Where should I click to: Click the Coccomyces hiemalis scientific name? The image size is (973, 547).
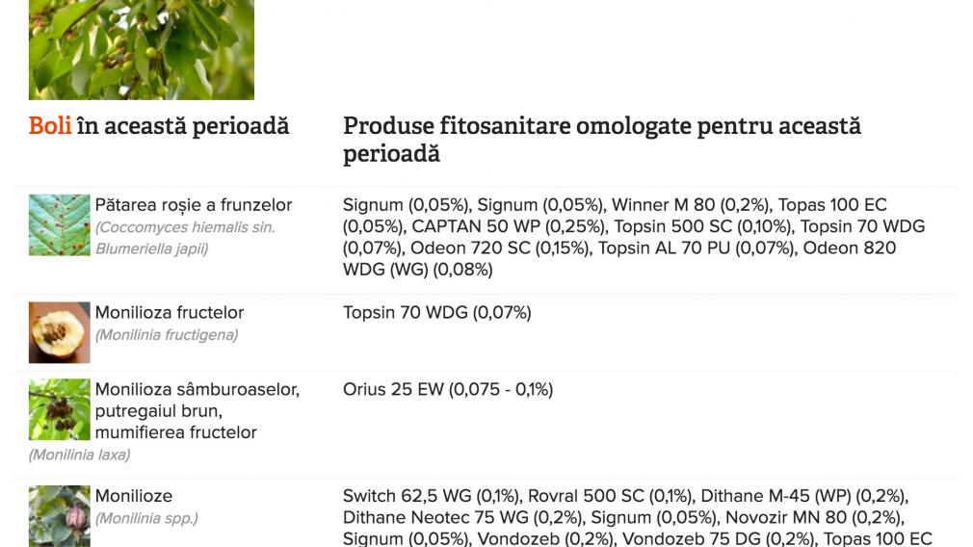point(185,238)
